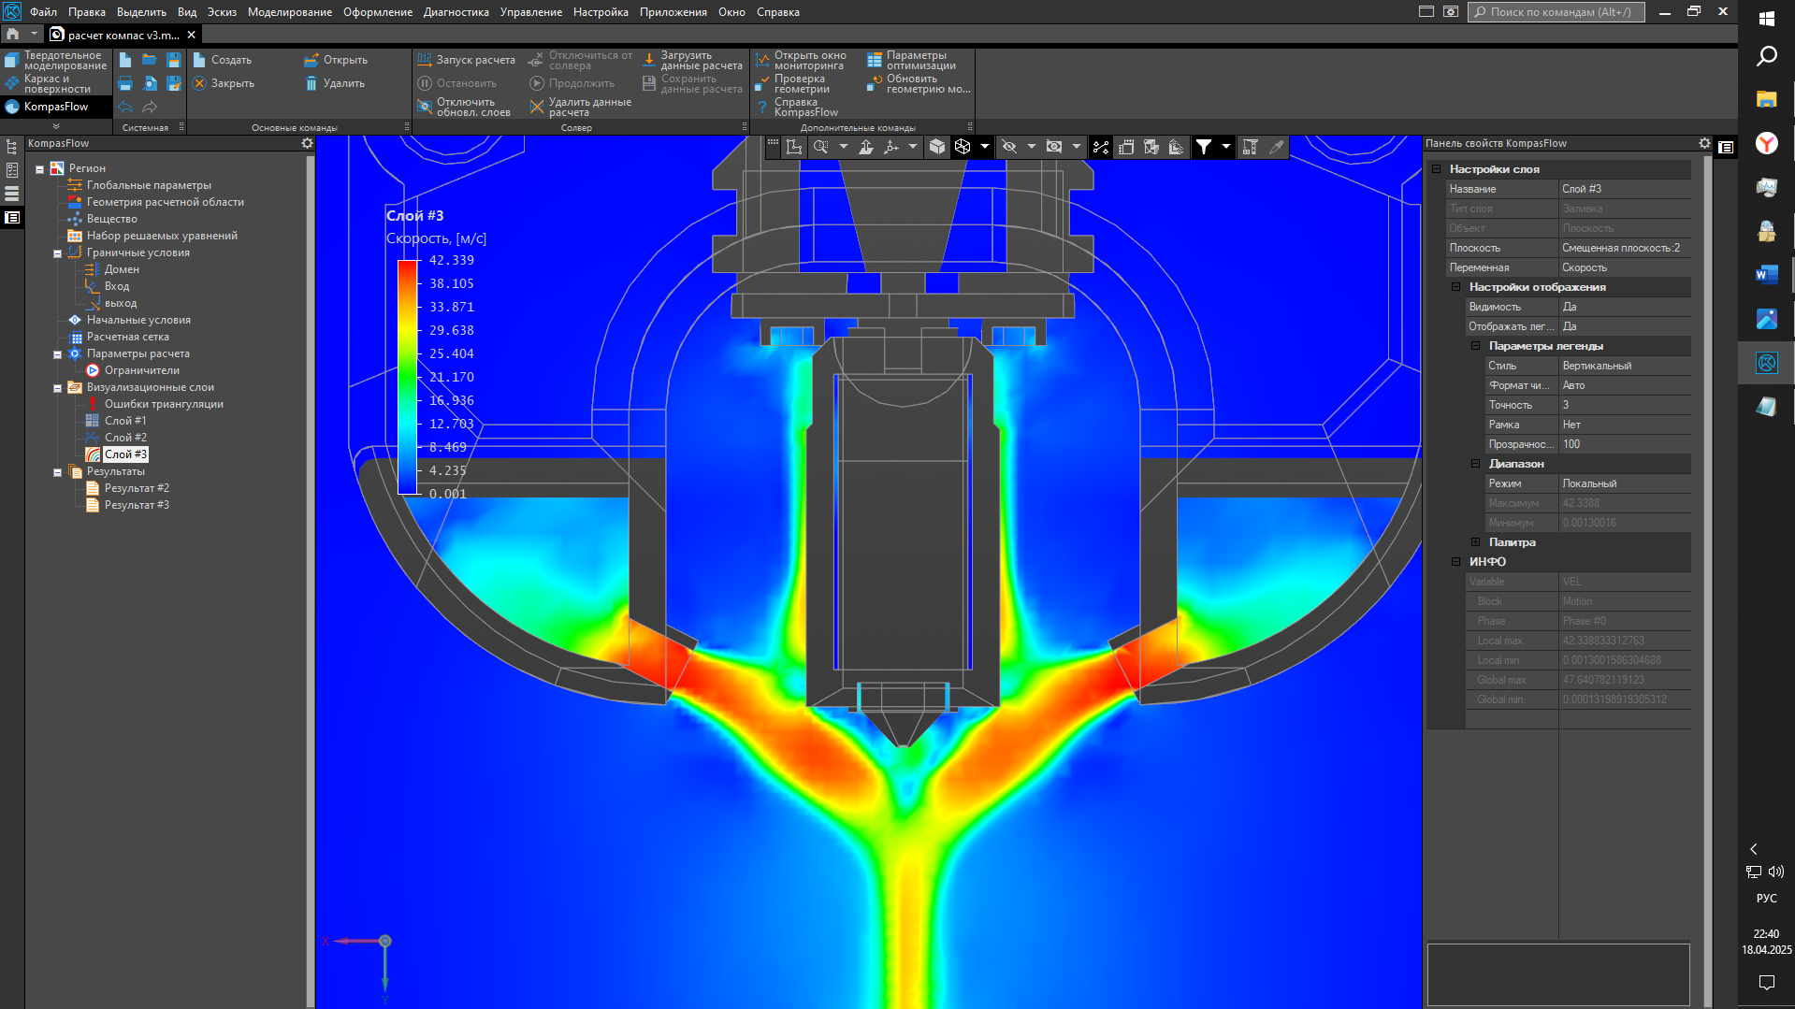Click the Удалить trash icon

point(311,83)
